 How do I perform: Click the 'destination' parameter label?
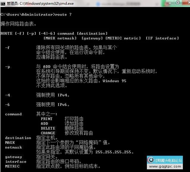(x=18, y=138)
